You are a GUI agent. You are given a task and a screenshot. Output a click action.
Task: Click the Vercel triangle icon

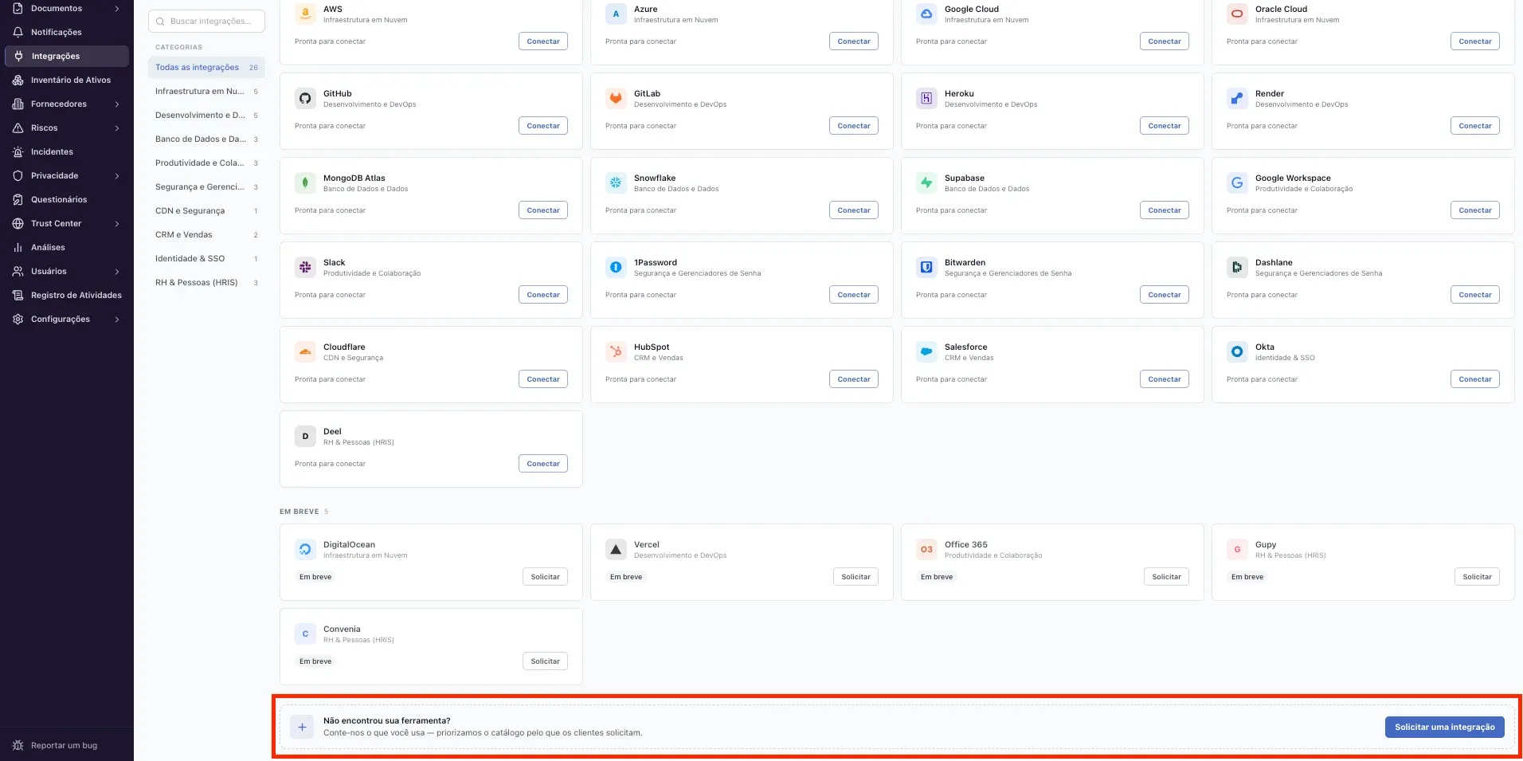[x=616, y=550]
